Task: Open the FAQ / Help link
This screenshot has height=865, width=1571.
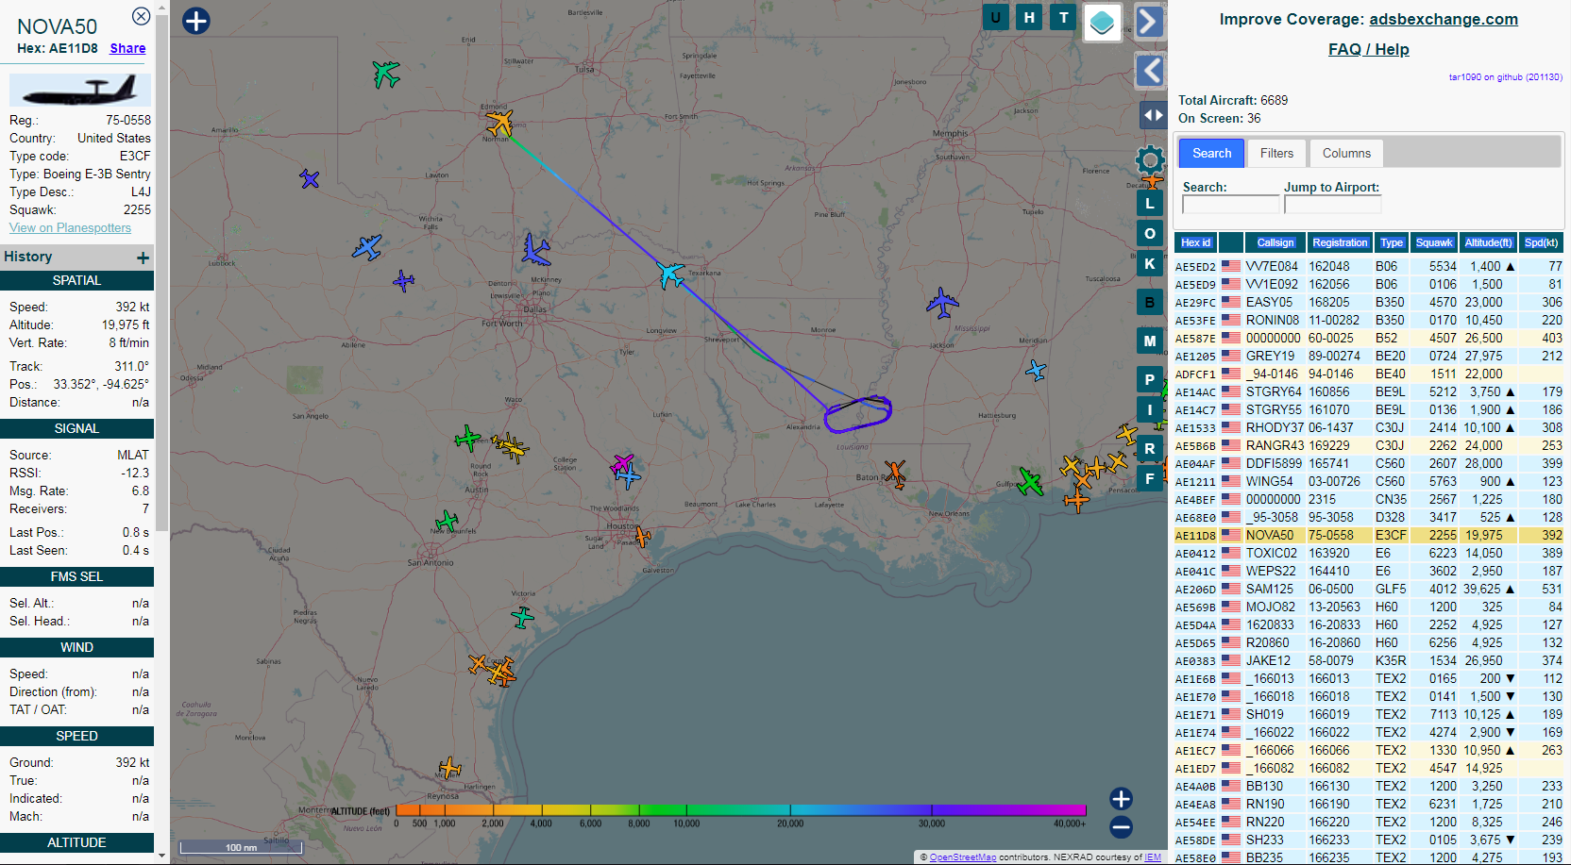Action: click(x=1368, y=49)
